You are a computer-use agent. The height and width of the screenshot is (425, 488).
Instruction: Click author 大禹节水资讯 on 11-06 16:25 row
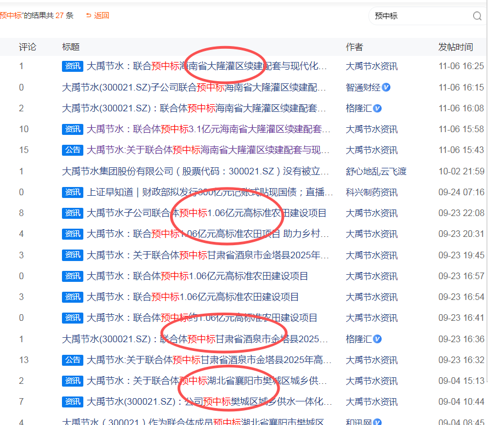372,66
